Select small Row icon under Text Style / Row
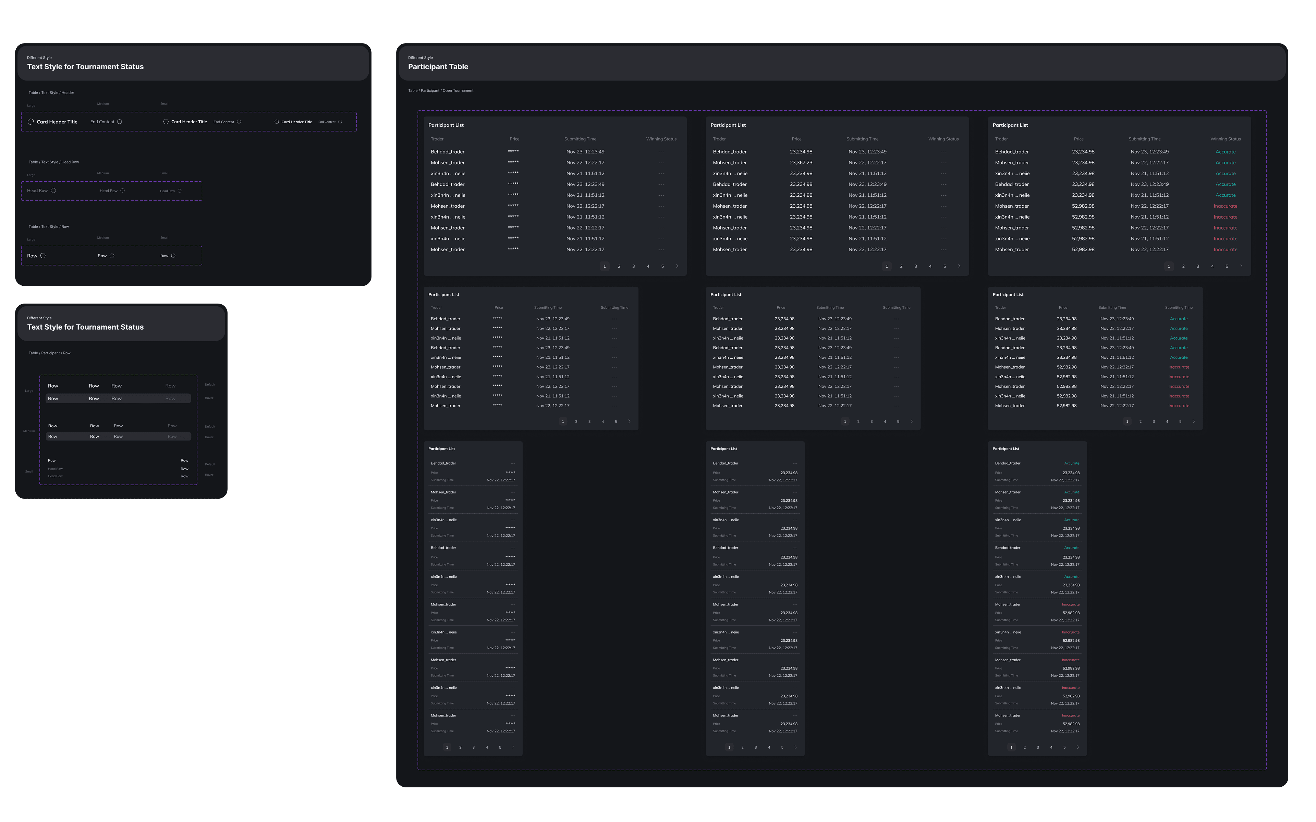The width and height of the screenshot is (1316, 822). (173, 256)
